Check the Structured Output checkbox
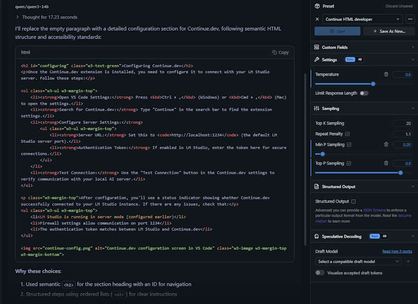Image resolution: width=418 pixels, height=304 pixels. click(354, 201)
